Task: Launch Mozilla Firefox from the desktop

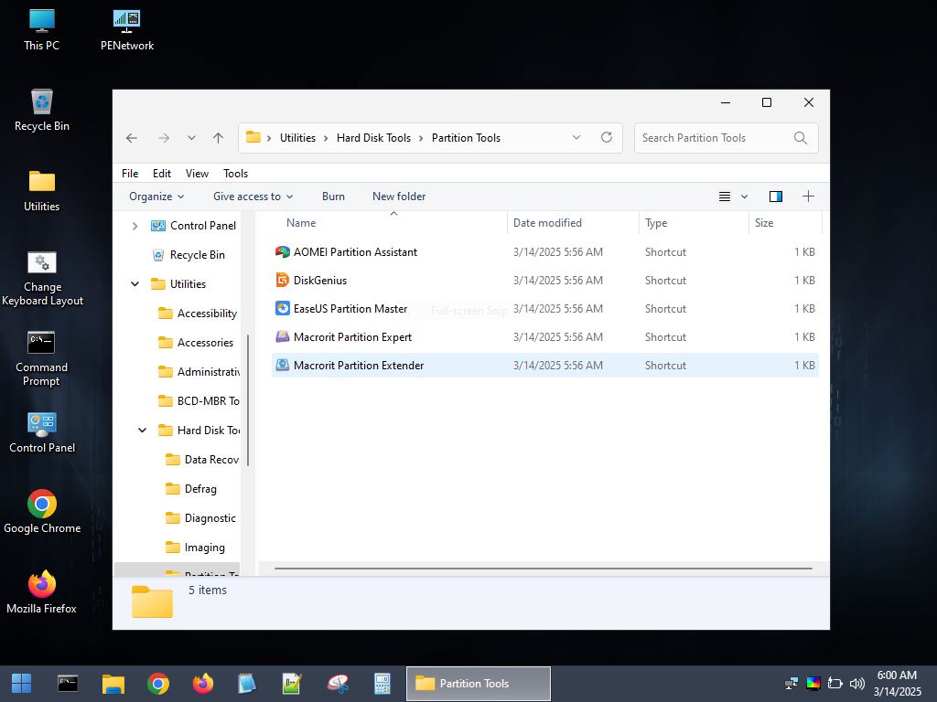Action: tap(42, 592)
